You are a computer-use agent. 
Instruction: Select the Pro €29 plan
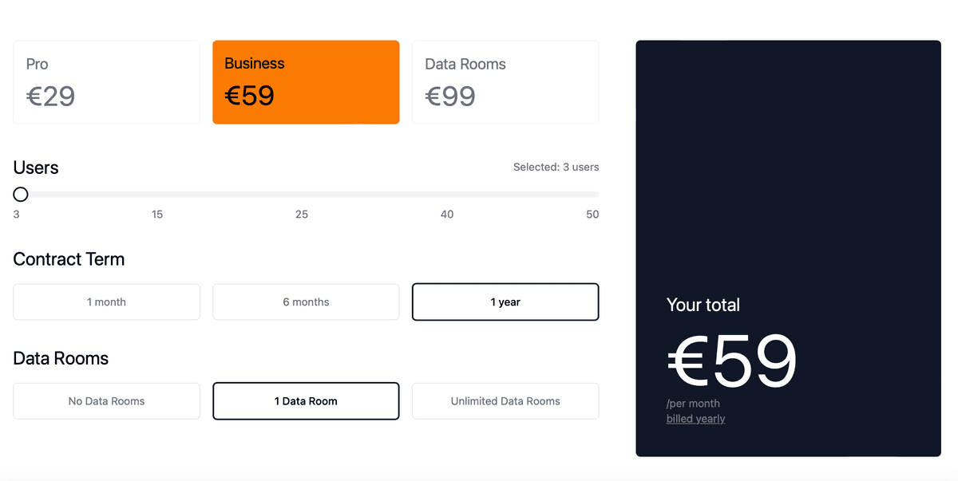point(106,81)
